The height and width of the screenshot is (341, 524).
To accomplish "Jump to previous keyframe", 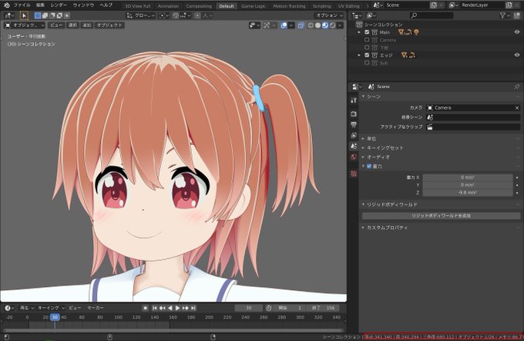I will [x=163, y=308].
